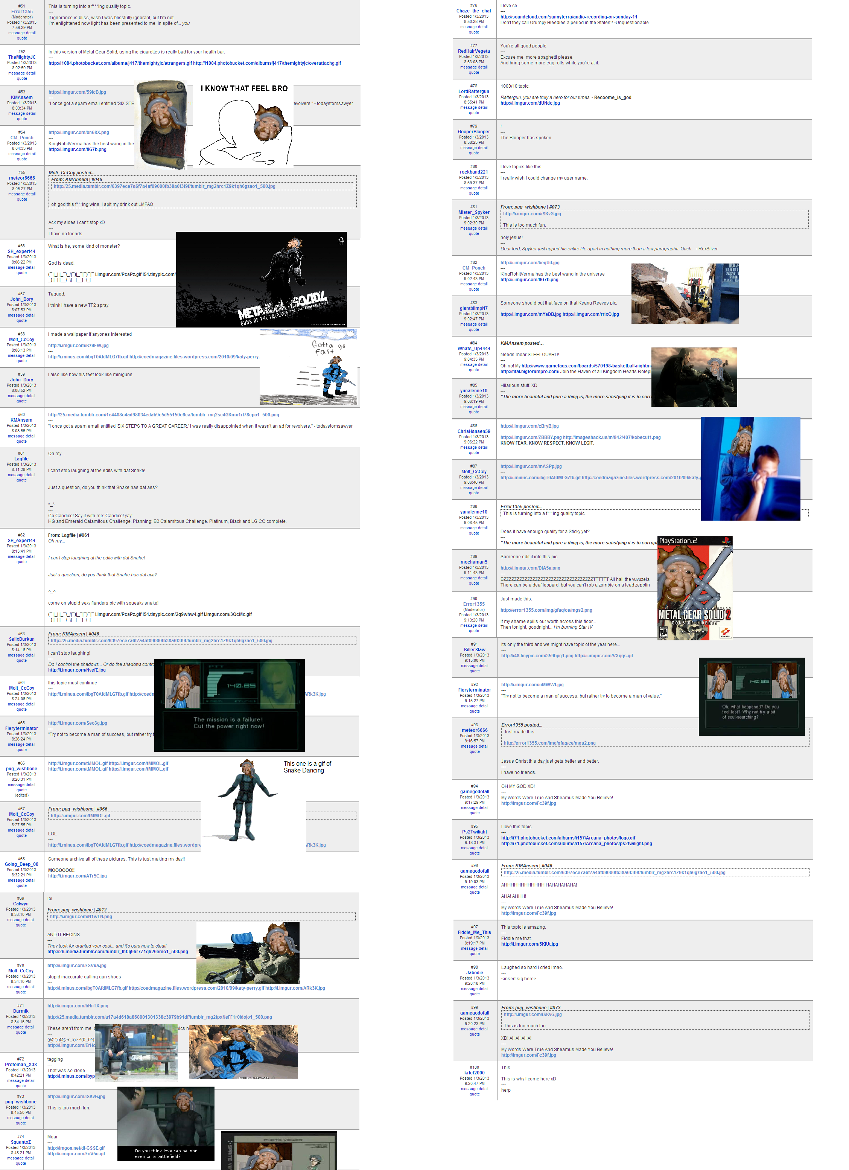Click the 'I KNOW THAT FEEL BRO' image

click(243, 125)
